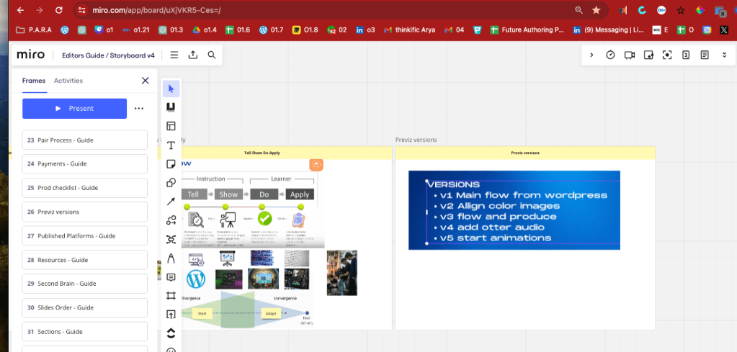Select frame 23 Pair Process - Guide

tap(84, 140)
